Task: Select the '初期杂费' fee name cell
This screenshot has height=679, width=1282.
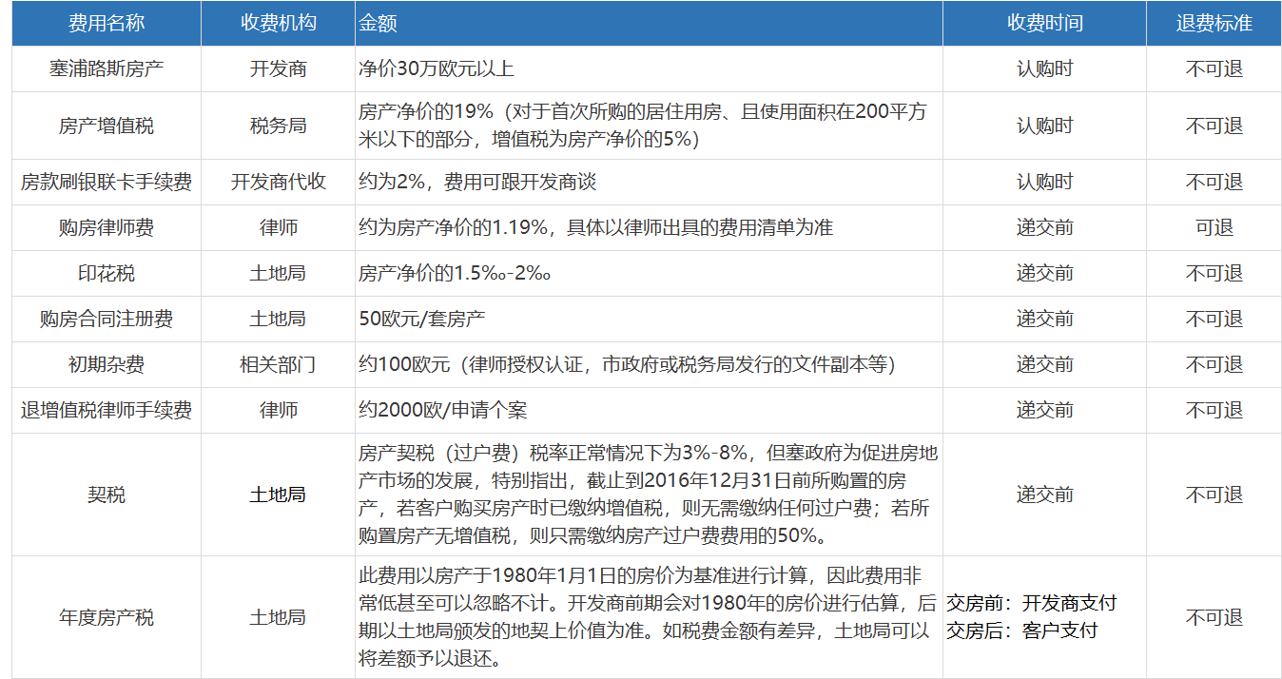Action: click(x=107, y=364)
